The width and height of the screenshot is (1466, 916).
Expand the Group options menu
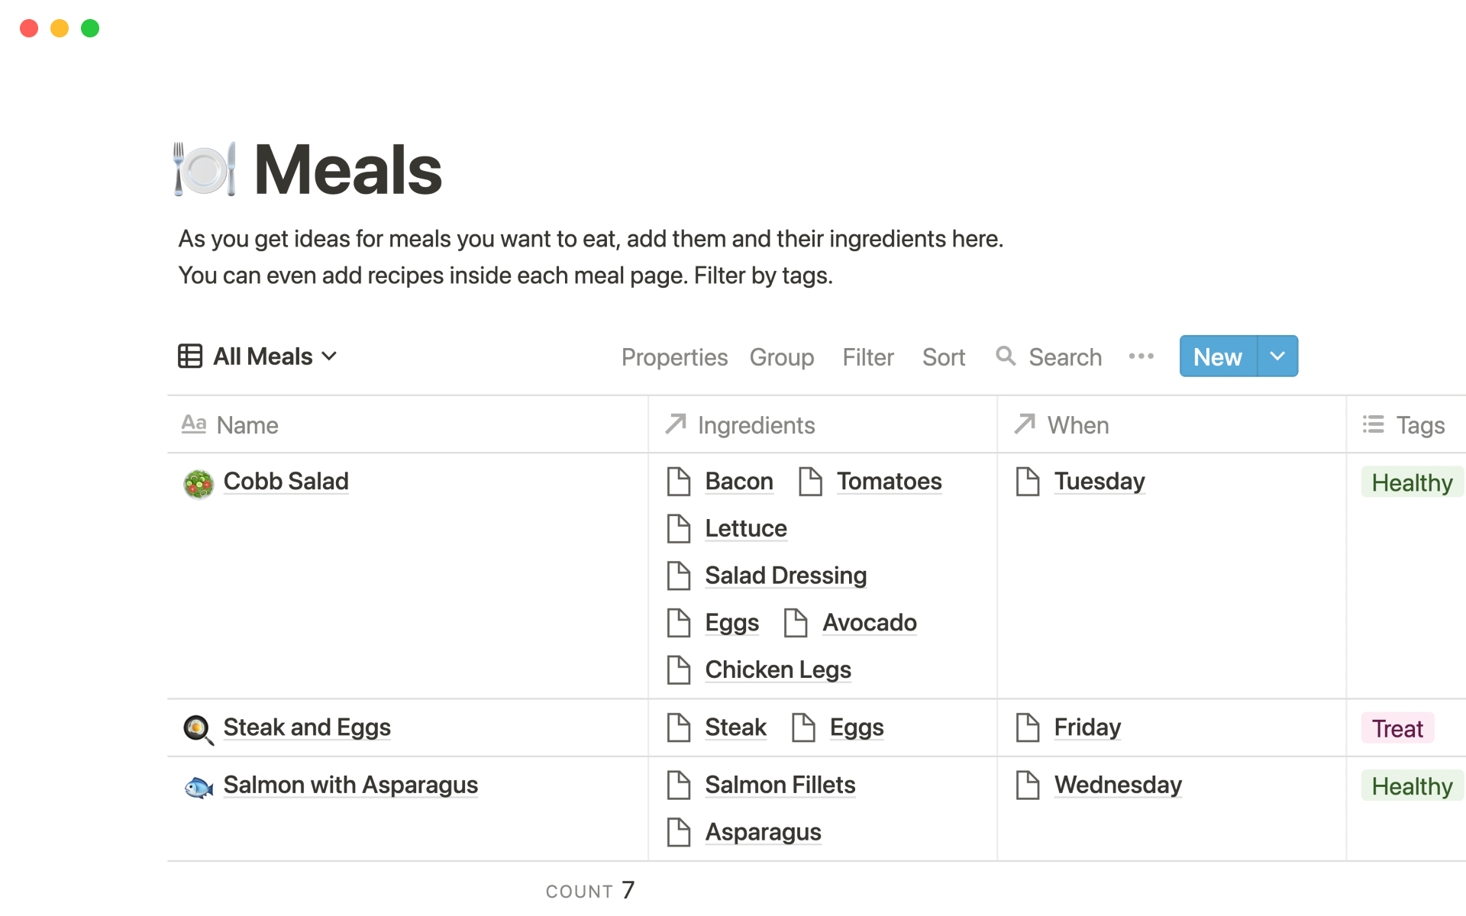pos(781,356)
